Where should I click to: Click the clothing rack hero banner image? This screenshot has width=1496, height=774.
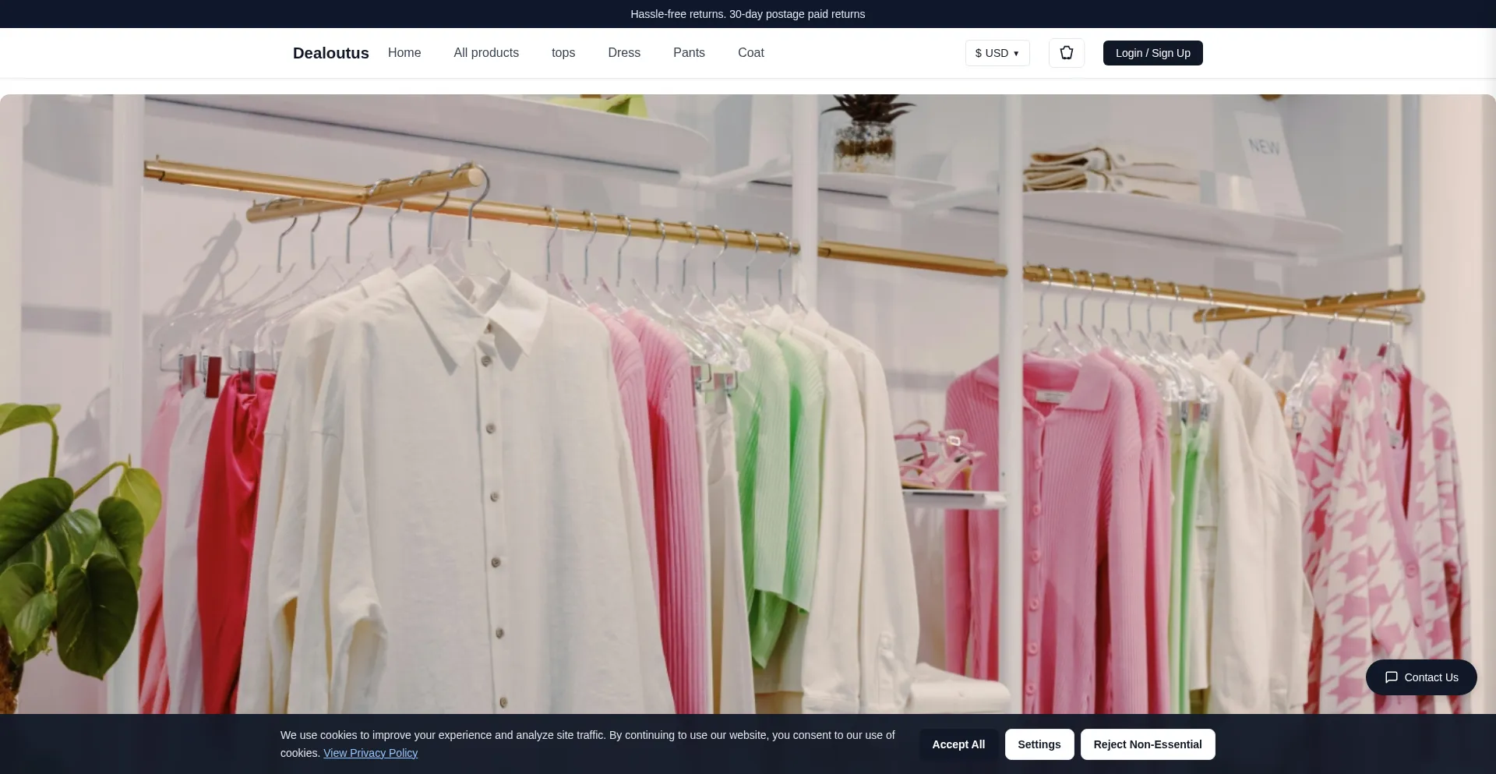click(748, 390)
